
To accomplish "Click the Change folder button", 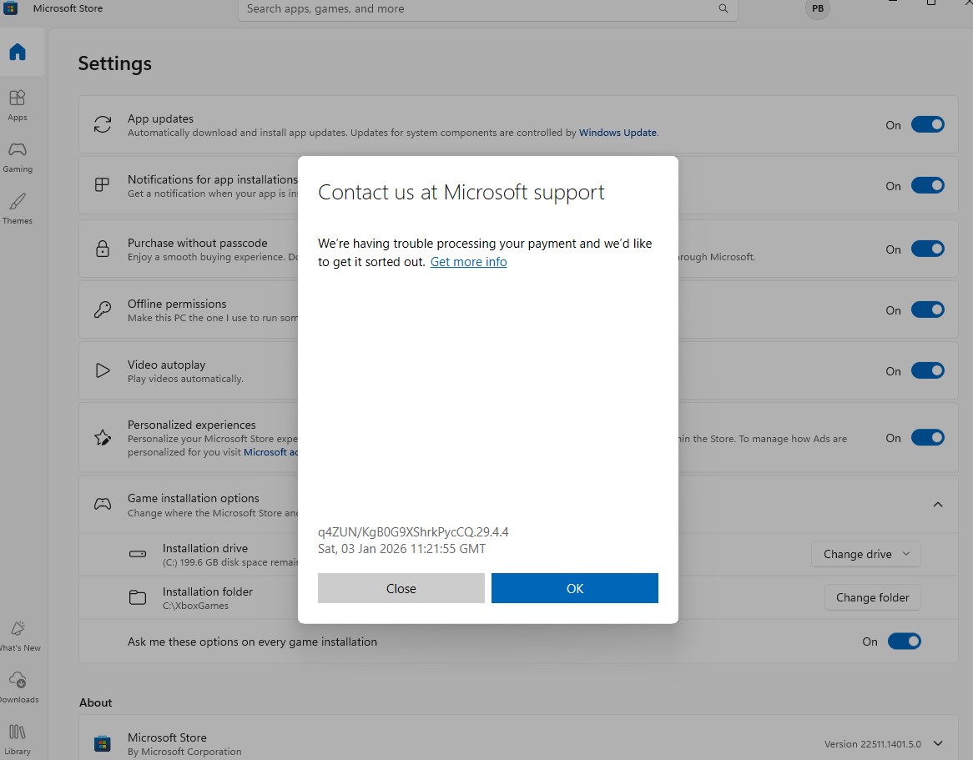I will [872, 597].
